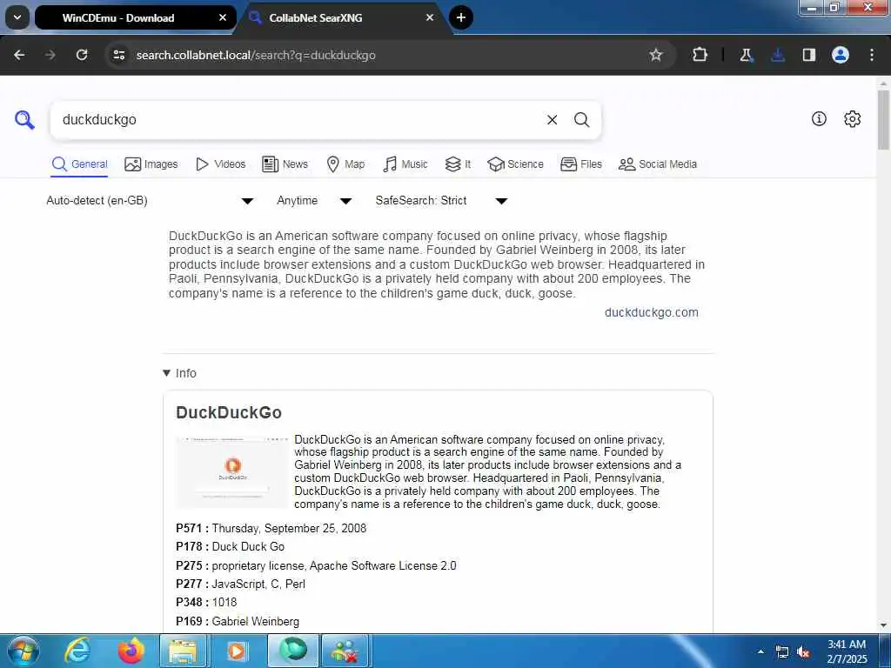Image resolution: width=891 pixels, height=668 pixels.
Task: Switch to the Science category
Action: tap(515, 164)
